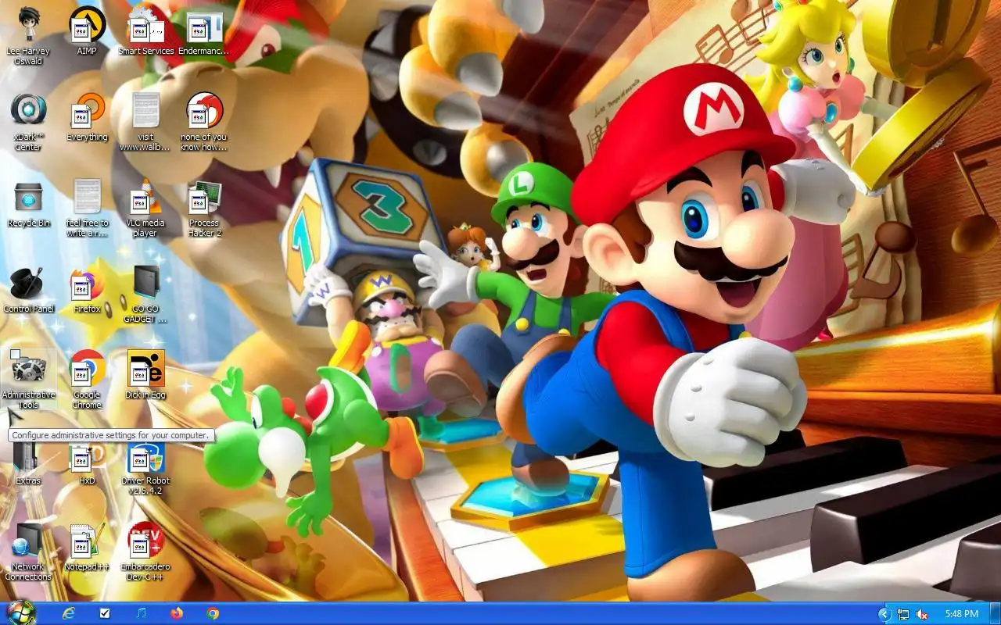Open the Lee Harvey Oswald desktop icon
The image size is (1001, 625).
(28, 35)
